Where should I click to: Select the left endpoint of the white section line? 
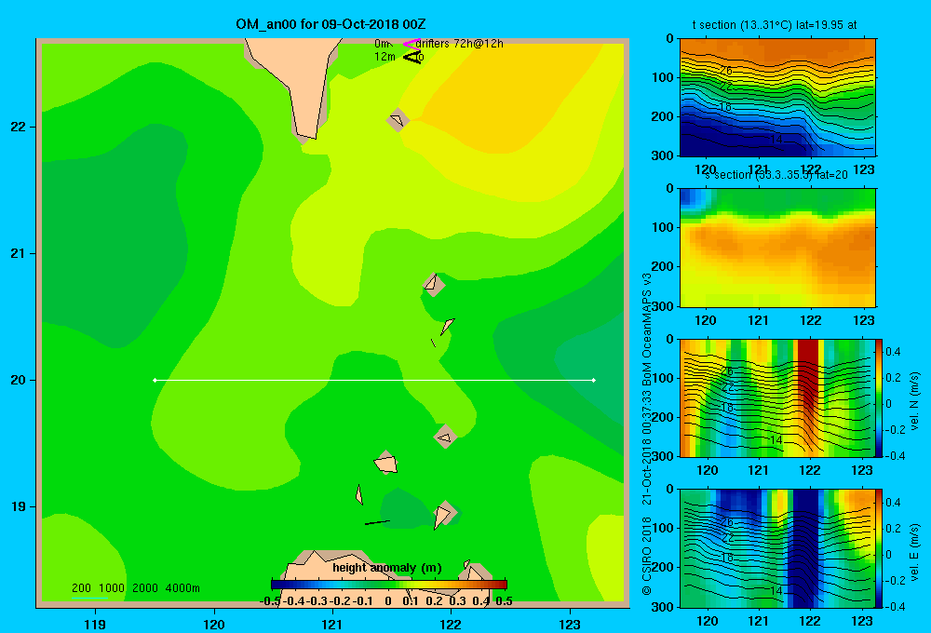click(155, 380)
